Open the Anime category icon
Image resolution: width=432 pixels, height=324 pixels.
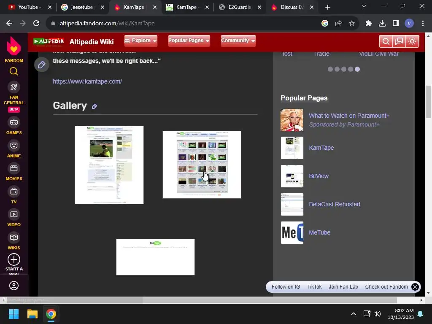tap(14, 146)
